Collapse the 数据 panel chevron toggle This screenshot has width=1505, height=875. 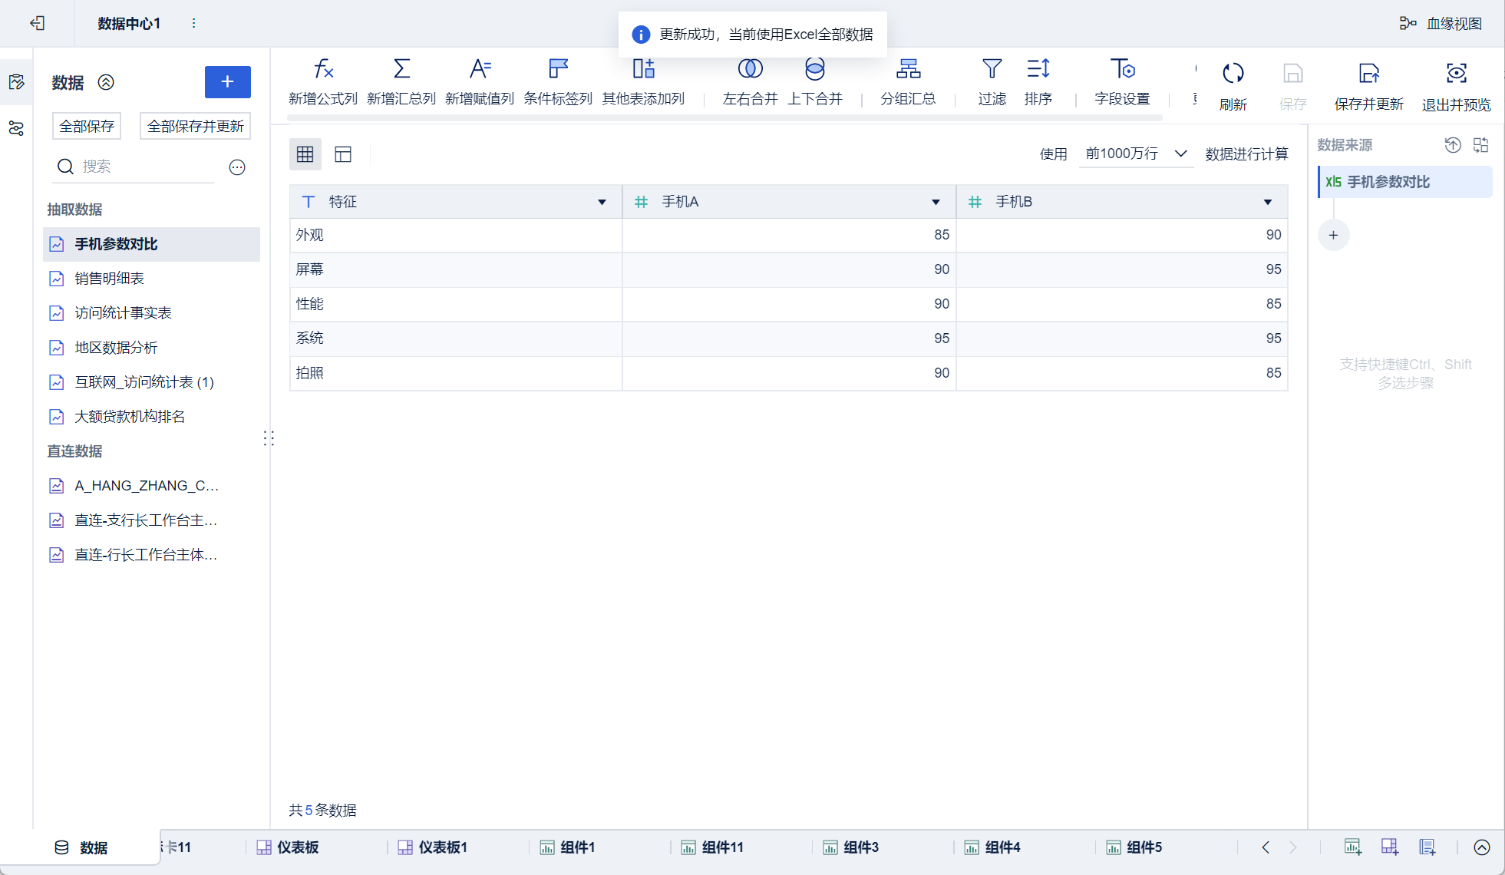point(106,82)
